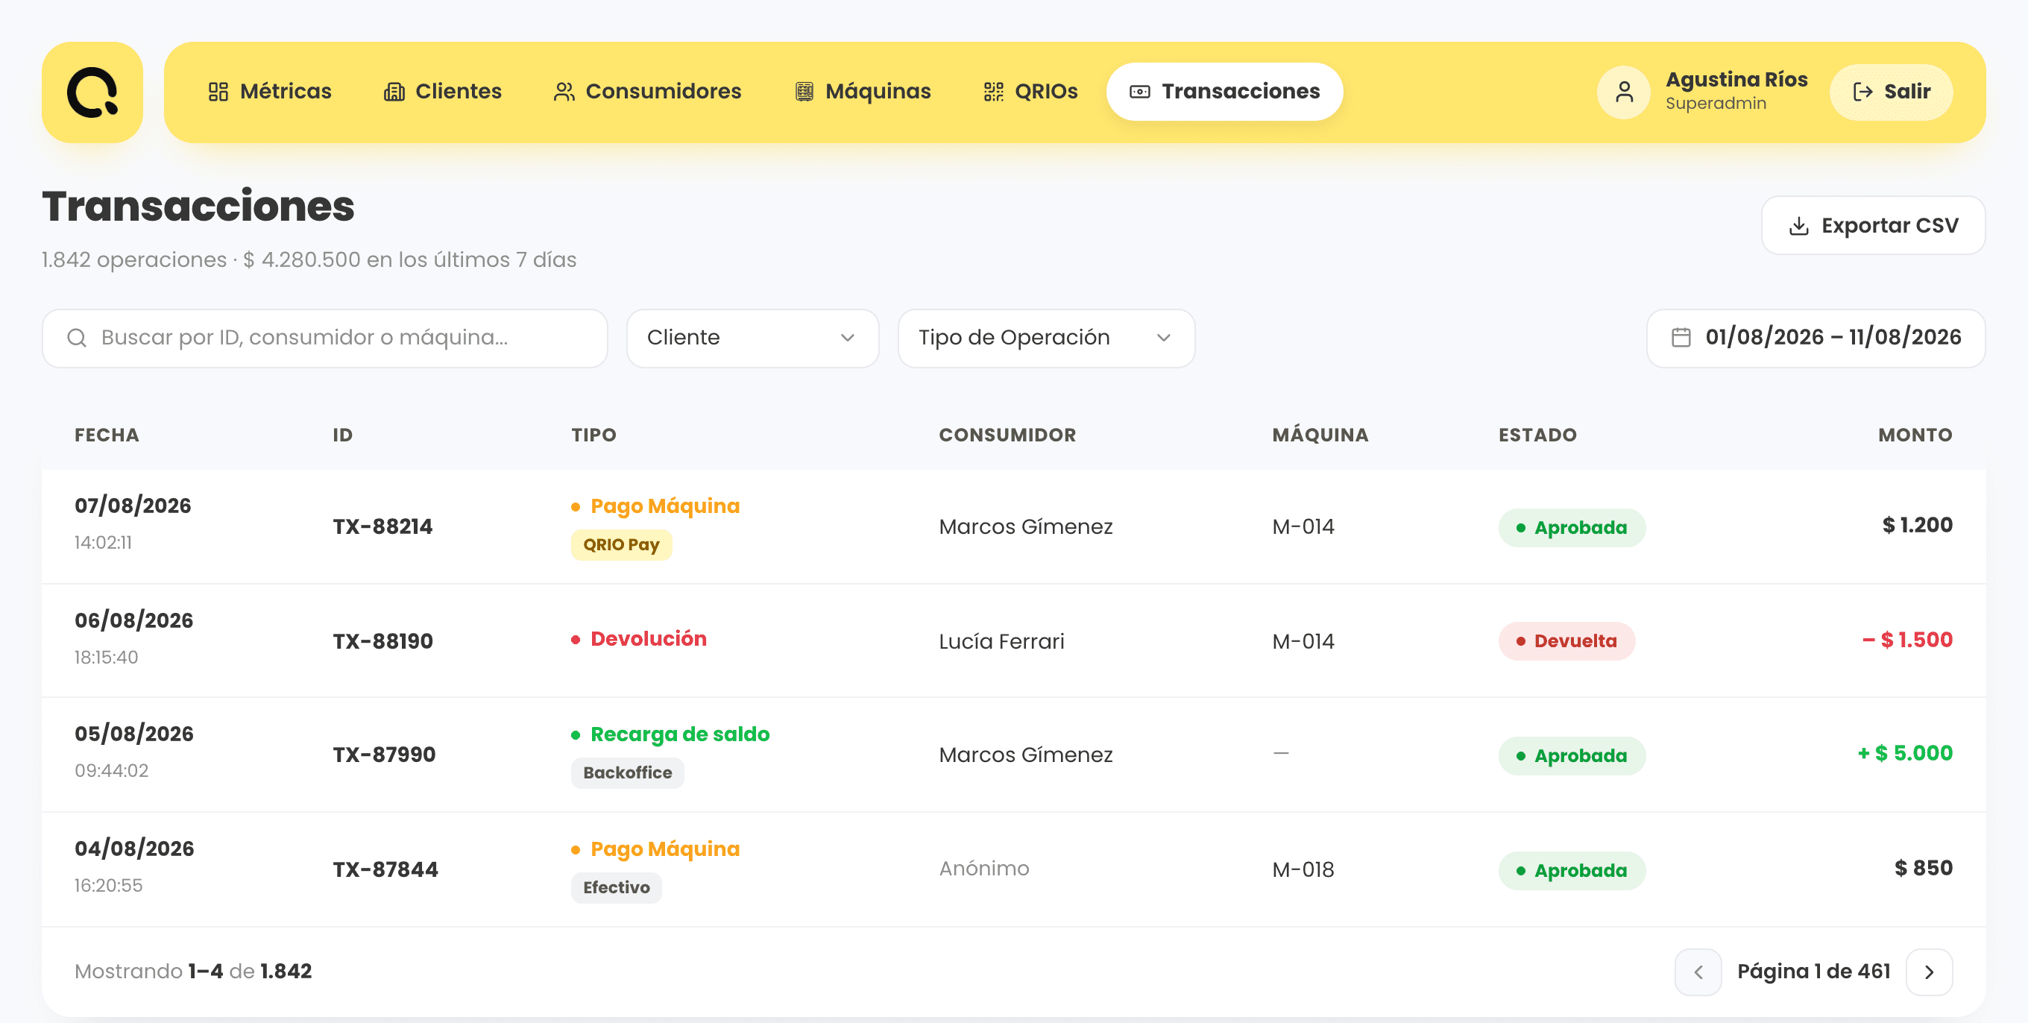
Task: Open the Consumidores section
Action: pos(647,92)
